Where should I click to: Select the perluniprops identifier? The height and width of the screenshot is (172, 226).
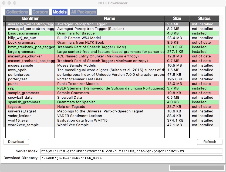click(19, 75)
